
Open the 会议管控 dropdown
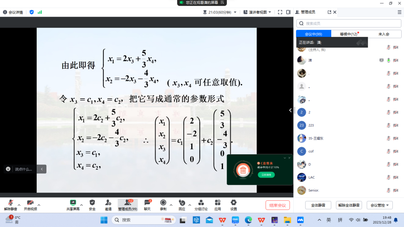point(380,205)
